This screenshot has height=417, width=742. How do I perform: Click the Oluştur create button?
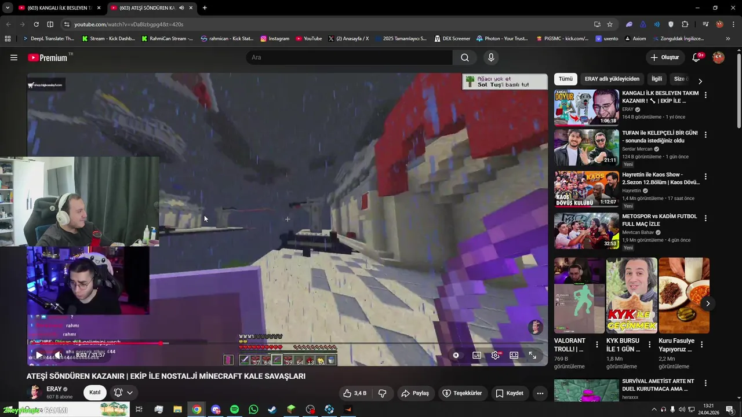point(664,57)
